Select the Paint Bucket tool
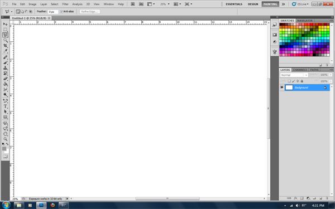 (x=6, y=84)
